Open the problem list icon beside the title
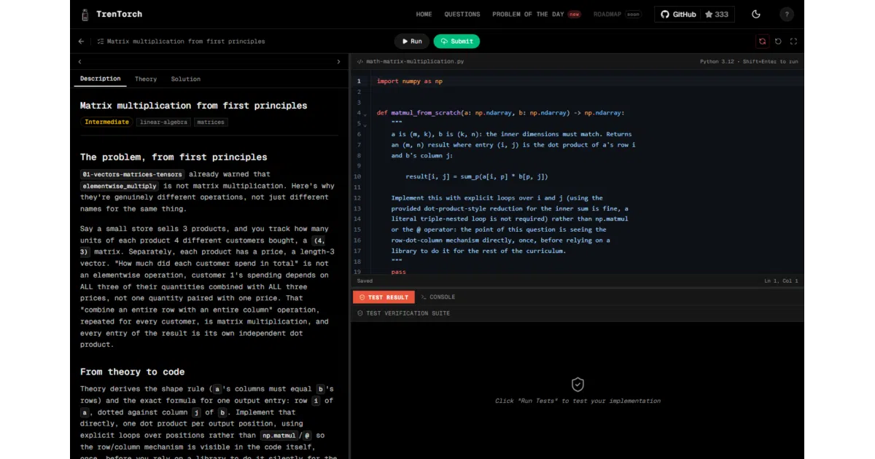 pyautogui.click(x=101, y=42)
